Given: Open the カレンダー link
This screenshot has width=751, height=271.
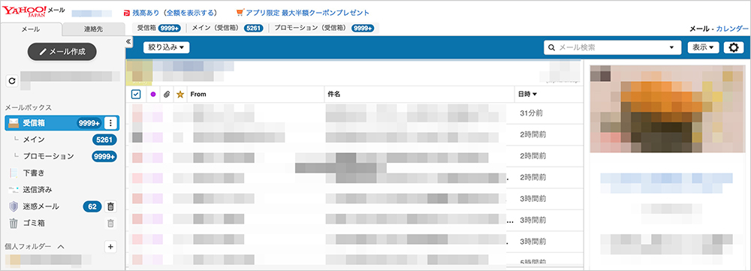Looking at the screenshot, I should [732, 29].
